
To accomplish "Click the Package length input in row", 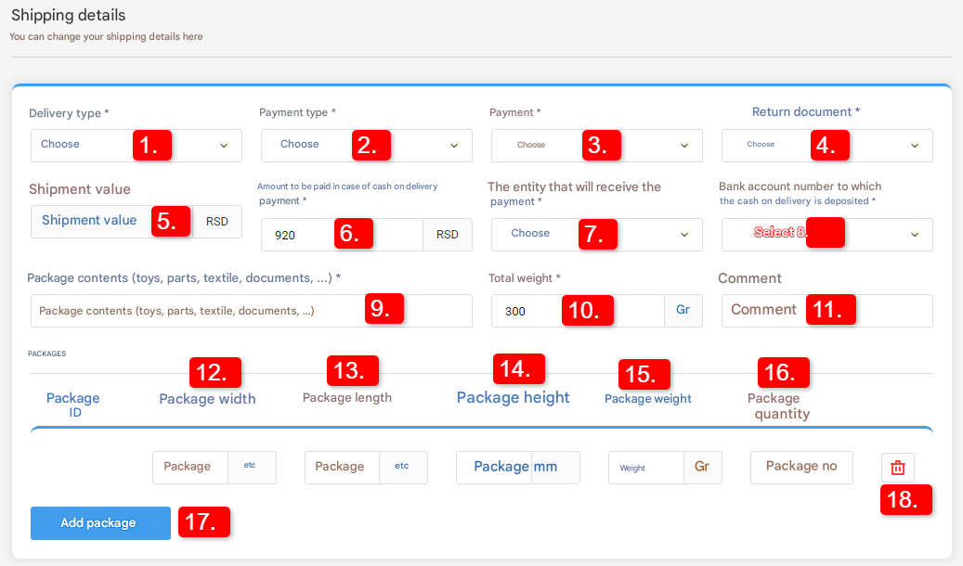I will (x=342, y=467).
